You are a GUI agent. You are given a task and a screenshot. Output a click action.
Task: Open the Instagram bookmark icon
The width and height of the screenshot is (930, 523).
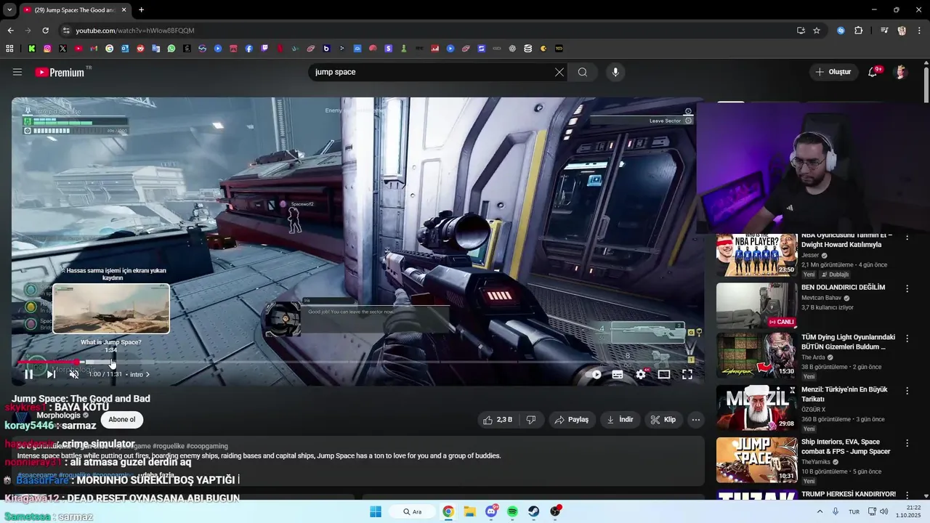click(47, 49)
